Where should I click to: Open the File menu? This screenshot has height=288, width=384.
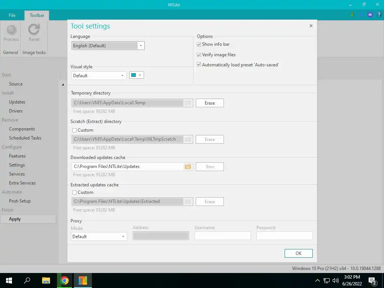pyautogui.click(x=12, y=15)
